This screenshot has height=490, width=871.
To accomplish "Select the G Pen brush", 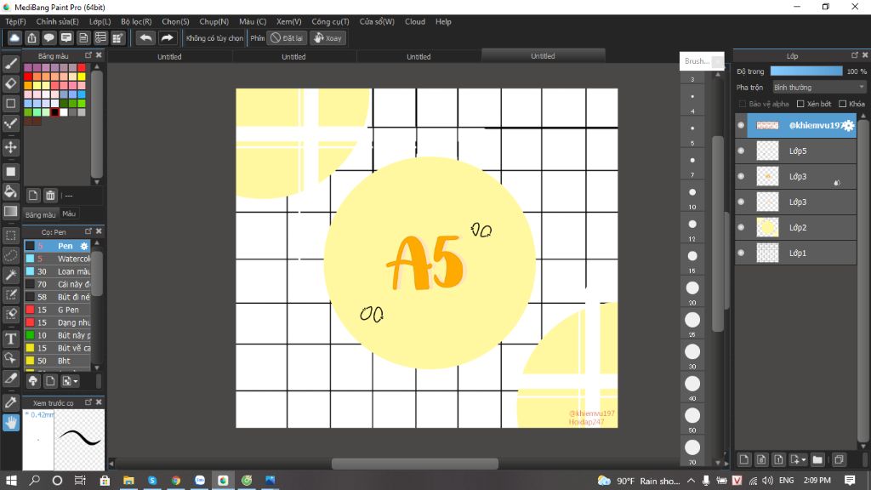I will [57, 310].
